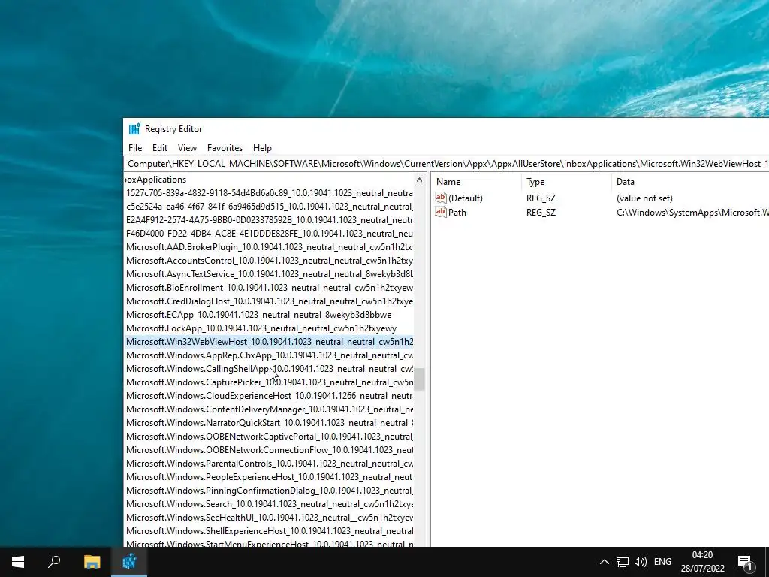The height and width of the screenshot is (577, 769).
Task: Select the Path value string icon
Action: 440,212
